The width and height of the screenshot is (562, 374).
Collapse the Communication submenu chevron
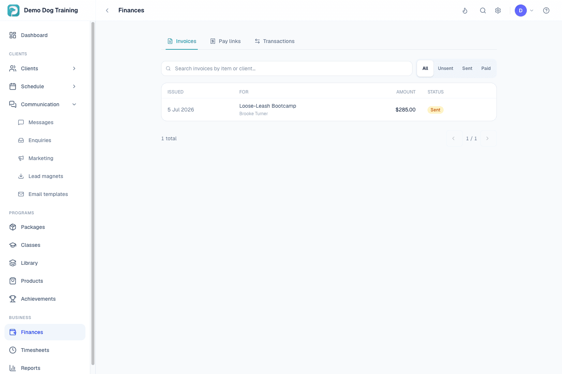tap(74, 104)
